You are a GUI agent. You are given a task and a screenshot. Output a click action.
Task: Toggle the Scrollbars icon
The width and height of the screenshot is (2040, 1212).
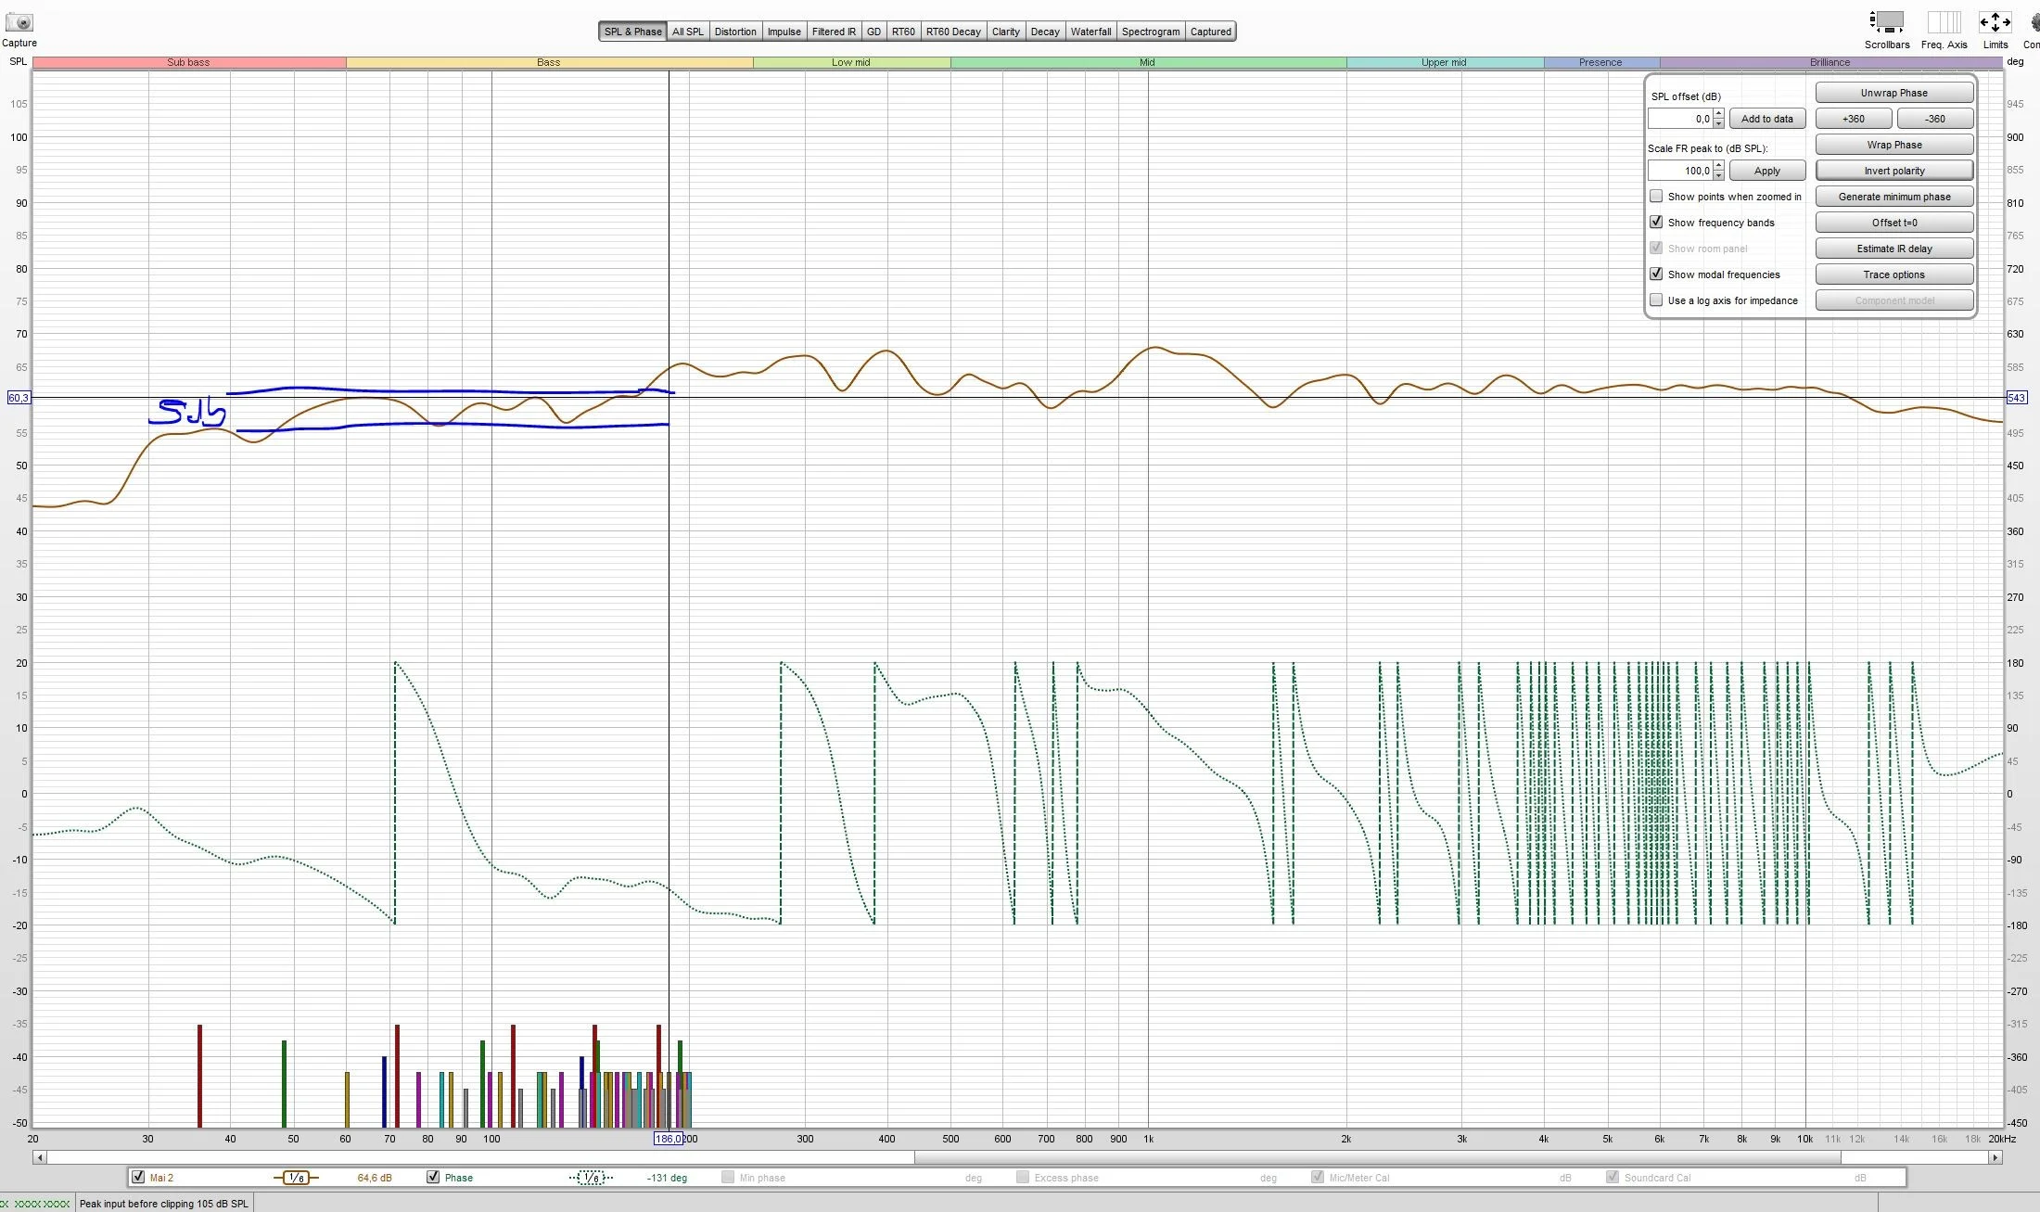point(1886,22)
